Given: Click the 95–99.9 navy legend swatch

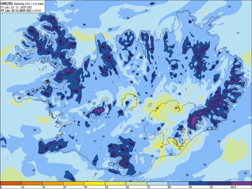Looking at the screenshot, I should point(220,183).
